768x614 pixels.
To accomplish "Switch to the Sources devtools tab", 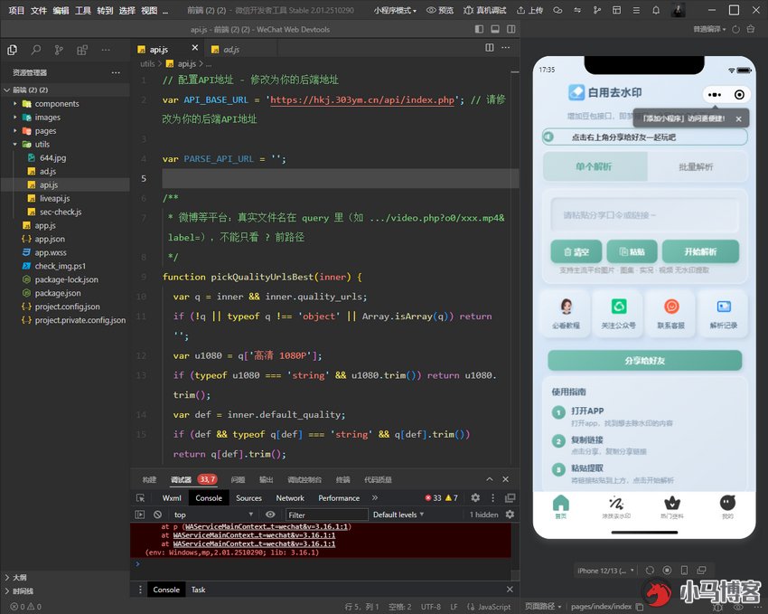I will [x=248, y=498].
